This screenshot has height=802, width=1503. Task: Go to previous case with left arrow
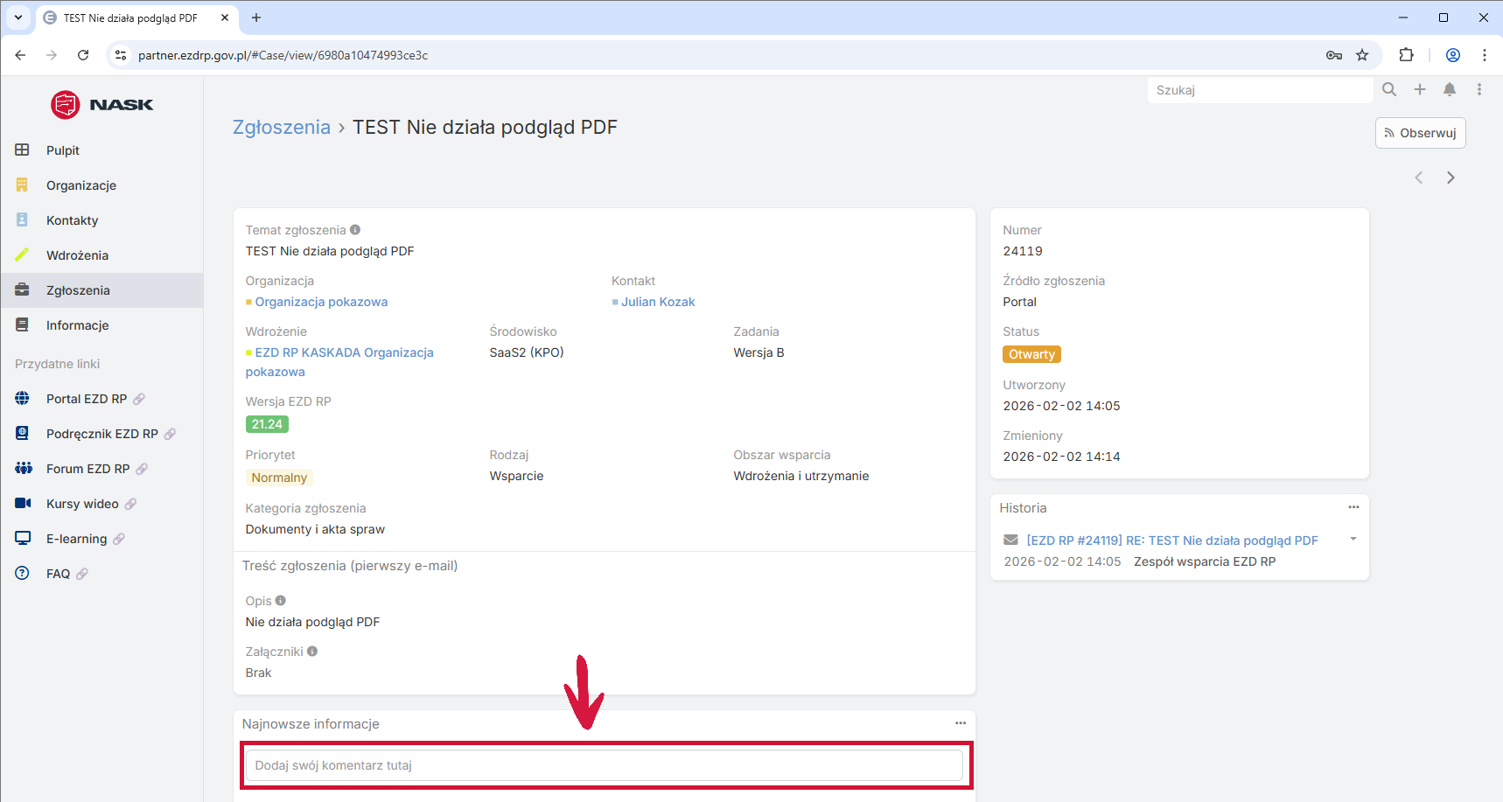[x=1419, y=178]
